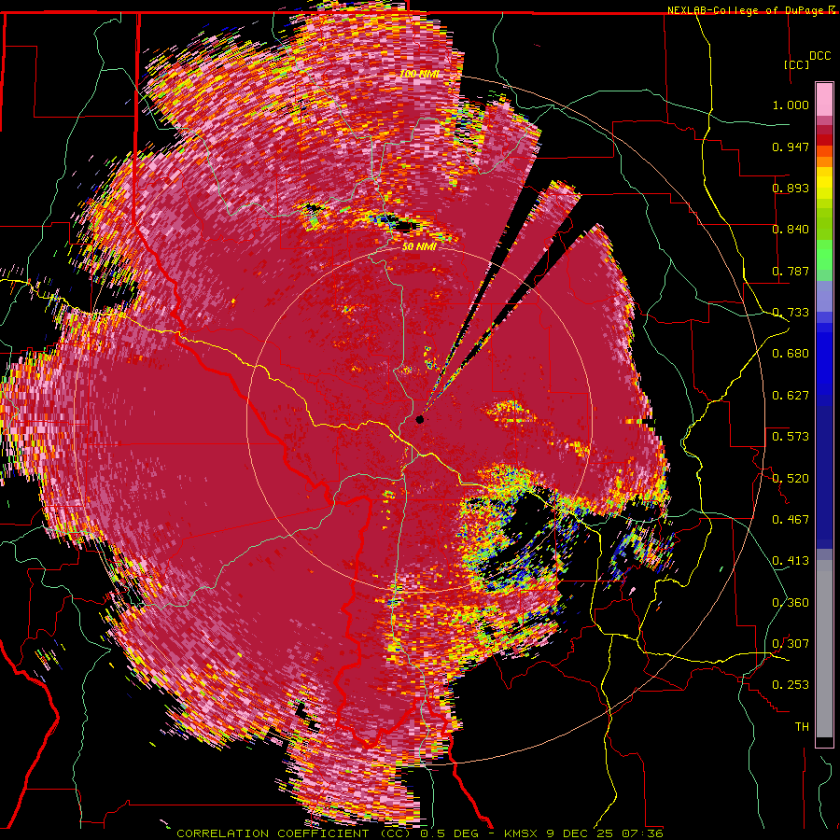Select the 0.253 scale value
Image resolution: width=840 pixels, height=840 pixels.
(791, 685)
